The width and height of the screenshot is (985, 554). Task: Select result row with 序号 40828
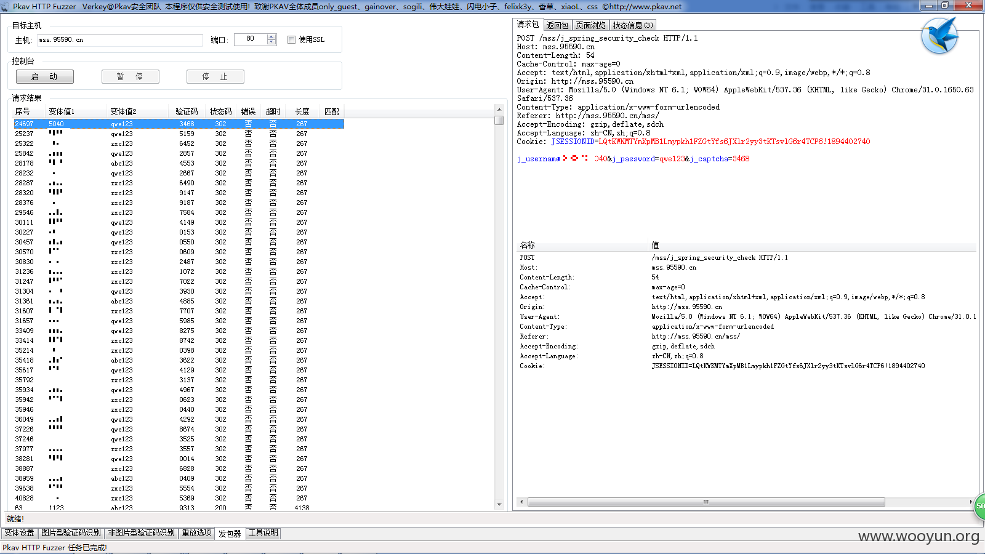coord(179,498)
